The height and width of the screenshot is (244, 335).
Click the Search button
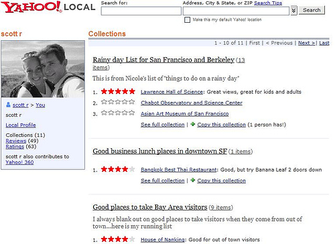tap(312, 10)
